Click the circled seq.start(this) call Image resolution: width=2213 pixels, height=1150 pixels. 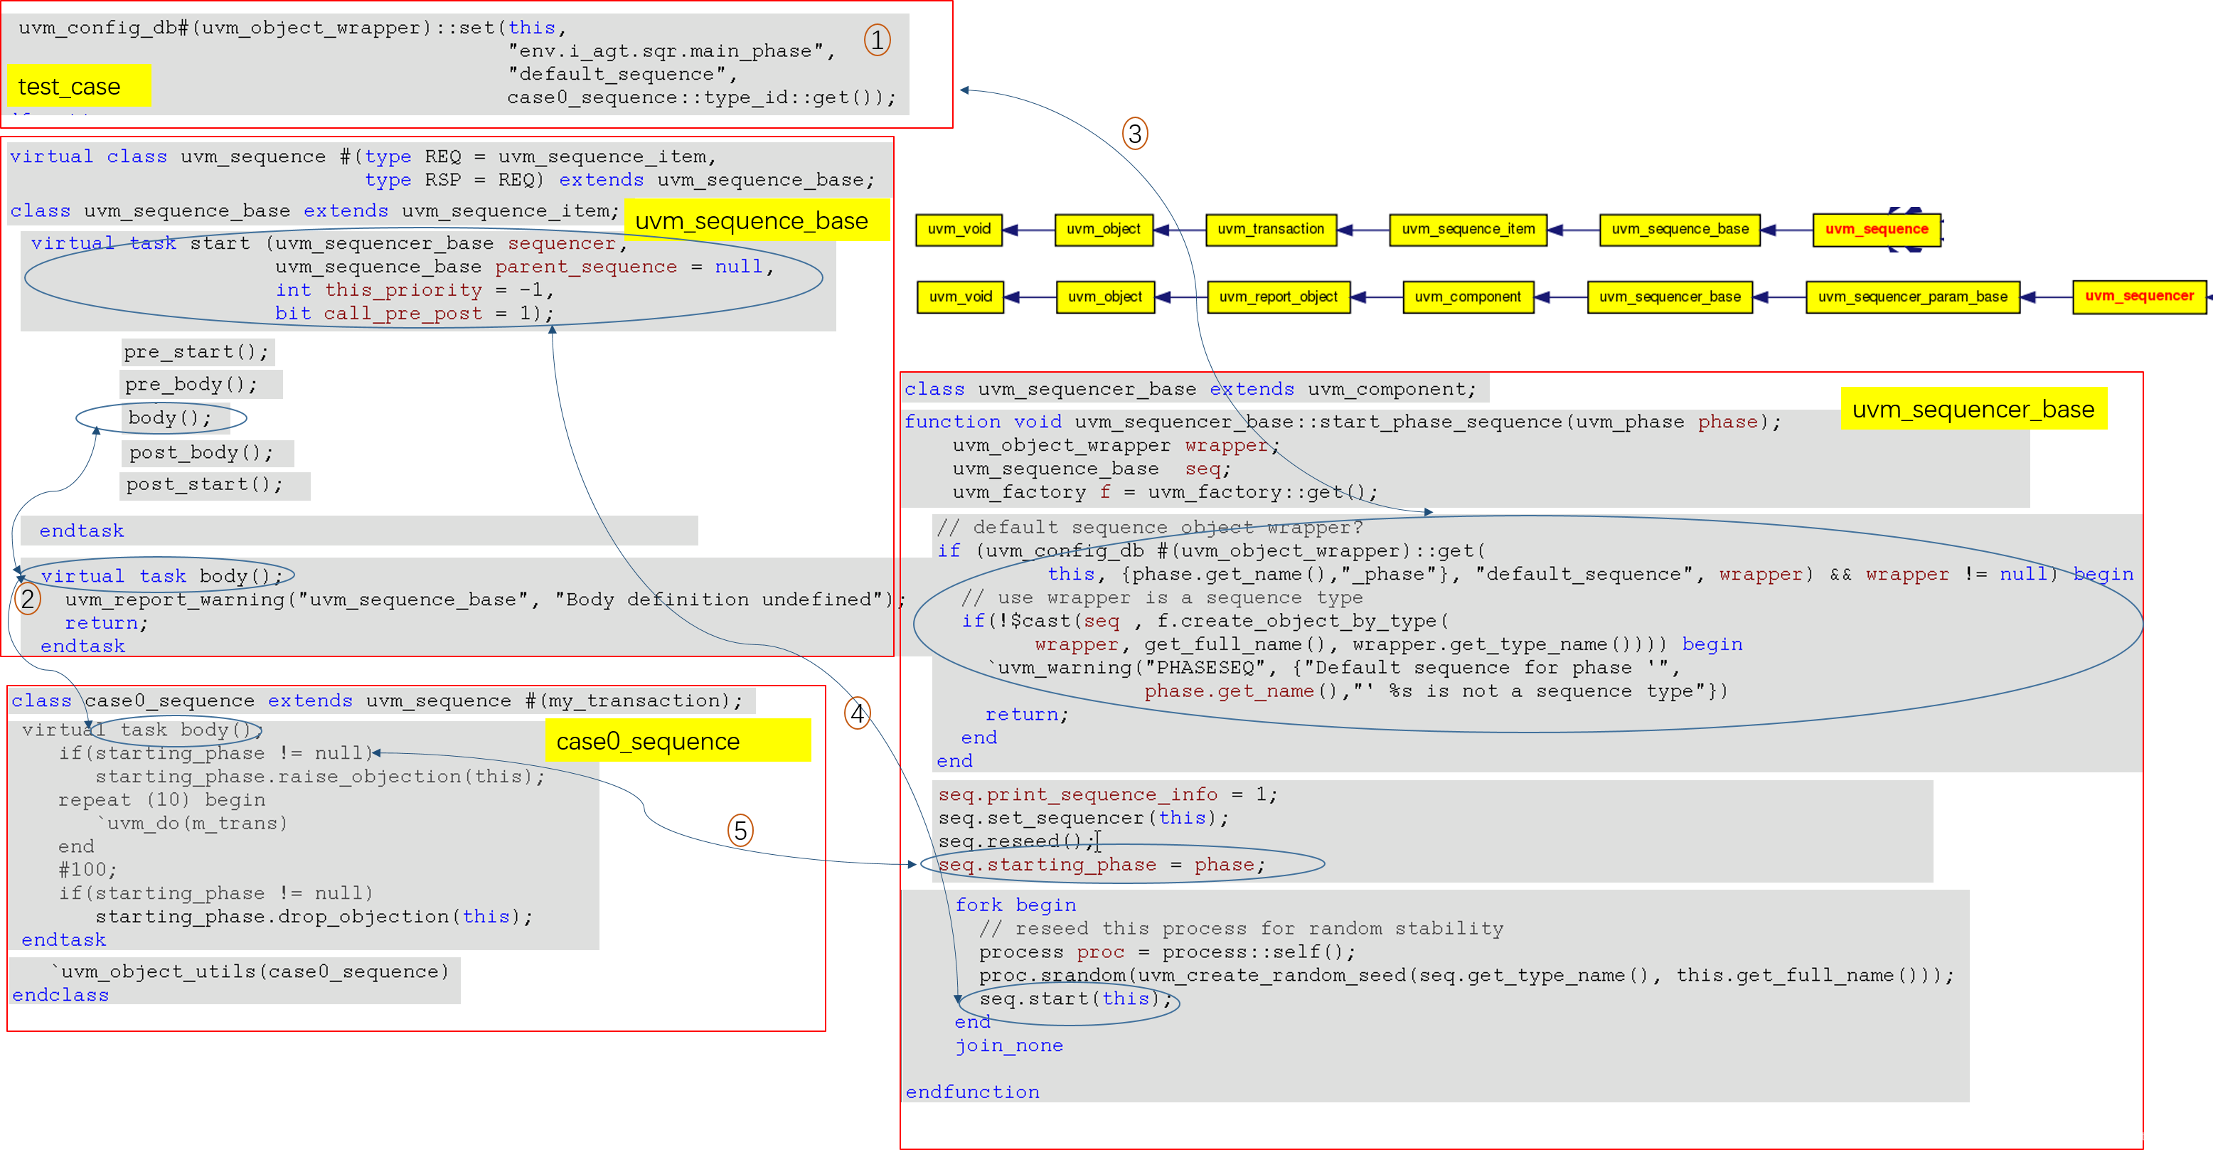(1074, 999)
